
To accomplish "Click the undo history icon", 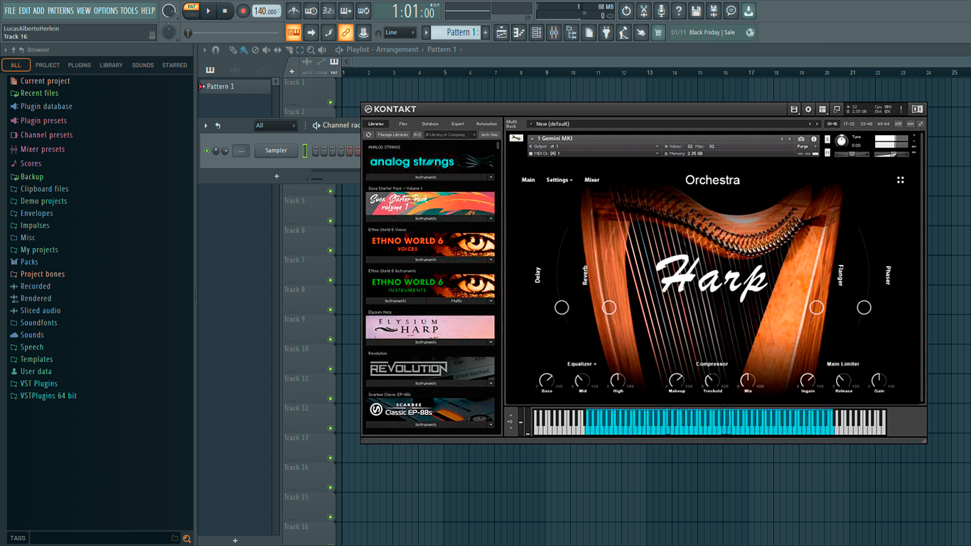I will [626, 11].
